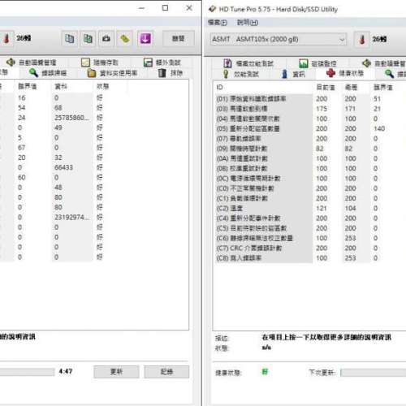
Task: Maximize the left HD Tune window
Action: (x=165, y=8)
